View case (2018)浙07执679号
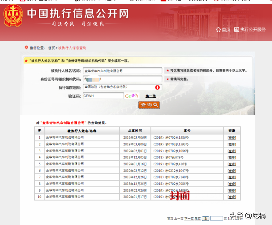 point(232,158)
